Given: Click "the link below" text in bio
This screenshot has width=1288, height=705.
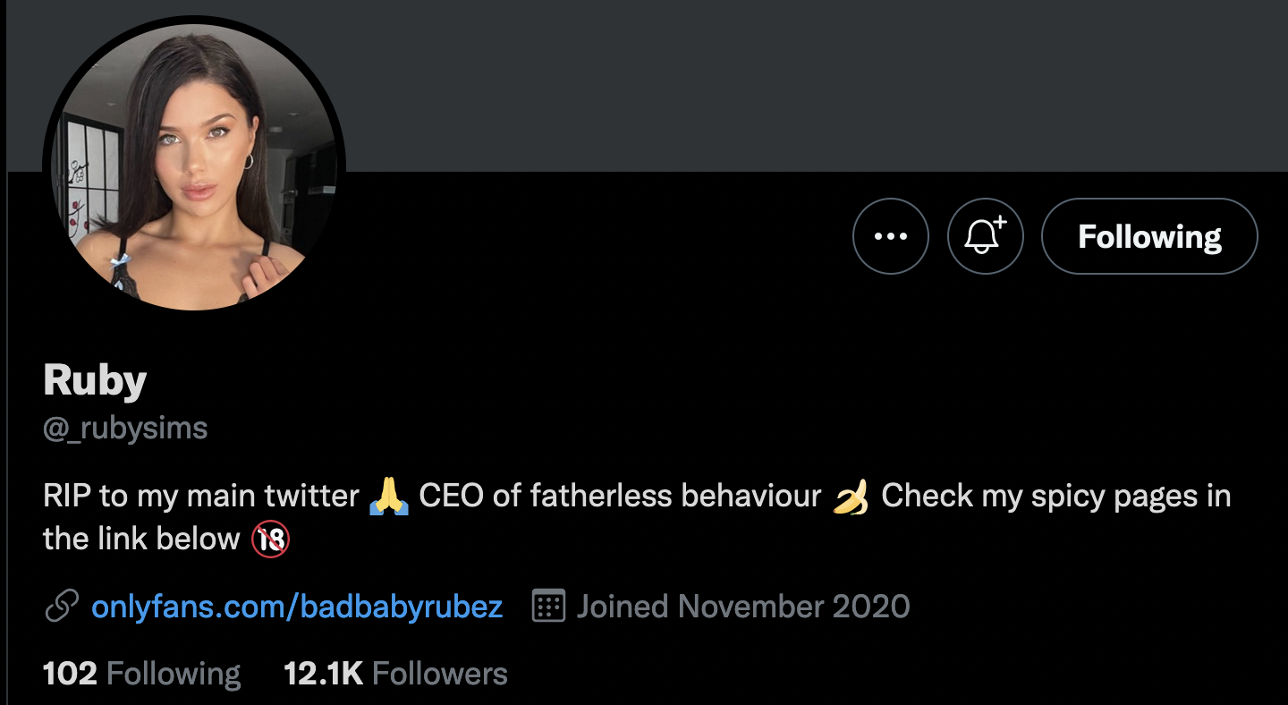Looking at the screenshot, I should tap(141, 539).
